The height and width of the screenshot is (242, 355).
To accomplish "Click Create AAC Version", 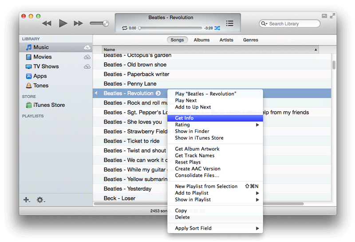I will click(197, 169).
